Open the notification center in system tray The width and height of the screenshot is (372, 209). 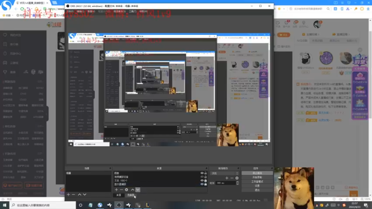tap(366, 205)
